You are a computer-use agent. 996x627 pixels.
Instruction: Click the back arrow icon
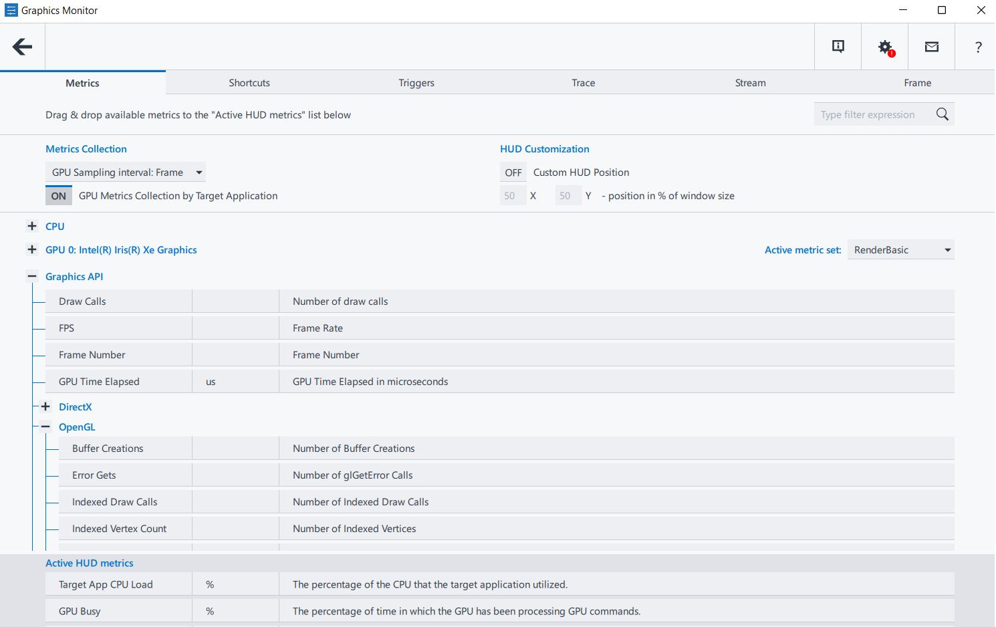(23, 47)
